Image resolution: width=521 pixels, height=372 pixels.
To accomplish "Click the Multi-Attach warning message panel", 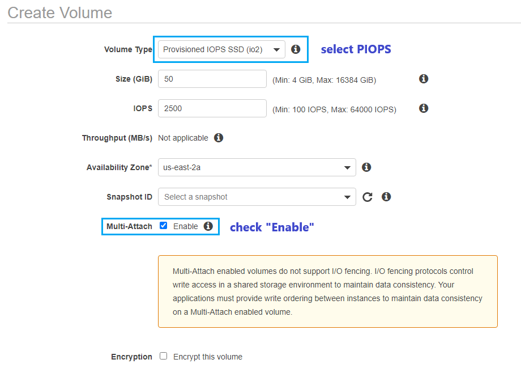I will pyautogui.click(x=327, y=291).
